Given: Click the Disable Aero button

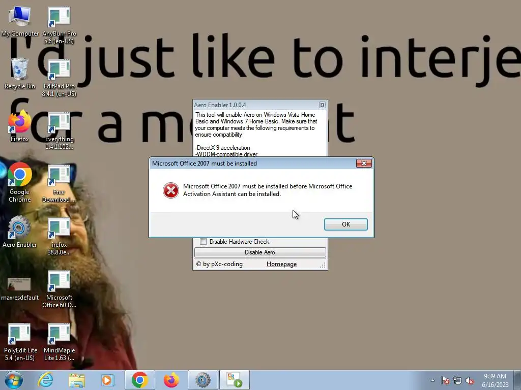Looking at the screenshot, I should 260,252.
